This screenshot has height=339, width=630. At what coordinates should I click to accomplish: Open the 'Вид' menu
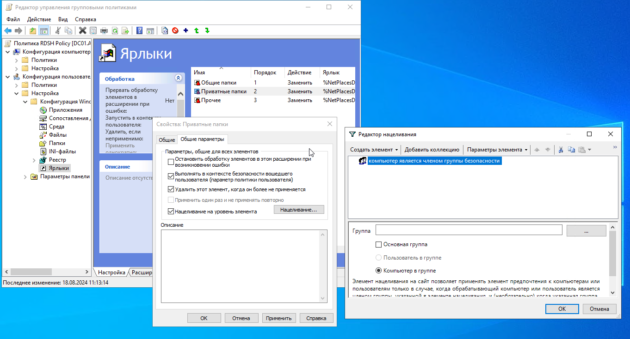coord(63,19)
